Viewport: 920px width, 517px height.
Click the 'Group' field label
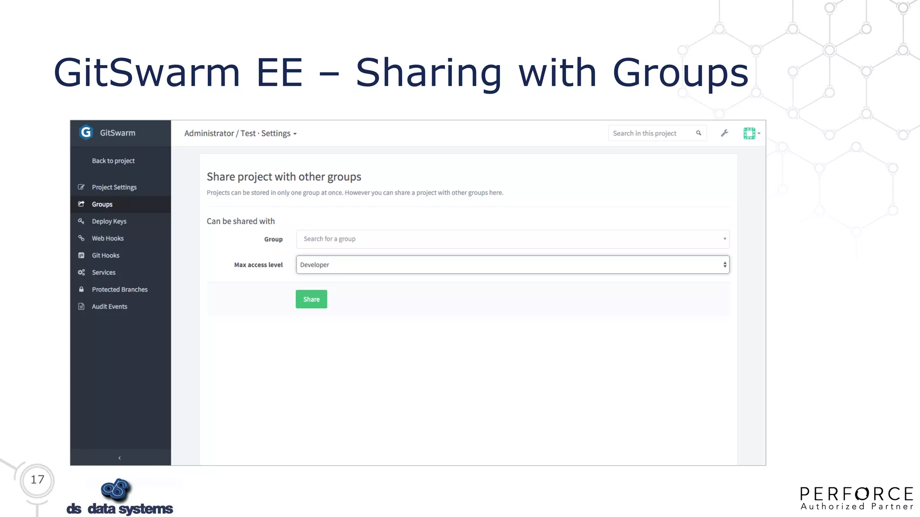(x=273, y=239)
